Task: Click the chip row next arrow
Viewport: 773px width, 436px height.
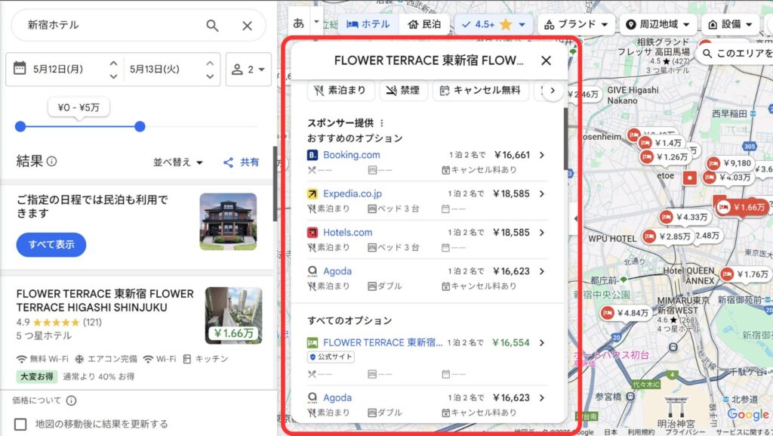Action: click(x=553, y=91)
